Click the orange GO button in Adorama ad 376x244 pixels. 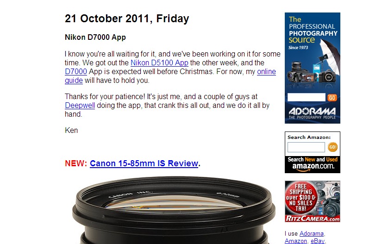pos(332,98)
